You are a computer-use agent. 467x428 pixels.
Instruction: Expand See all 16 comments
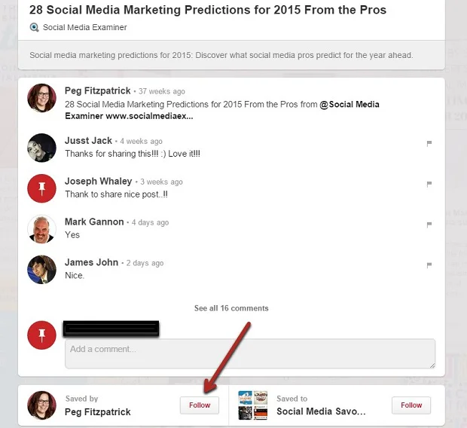[231, 308]
